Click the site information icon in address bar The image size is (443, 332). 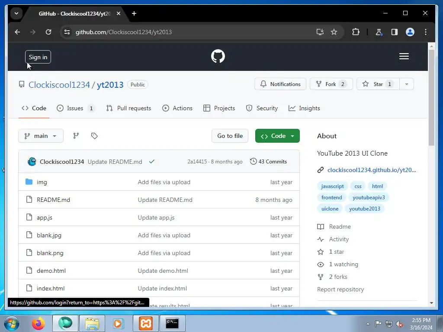67,32
